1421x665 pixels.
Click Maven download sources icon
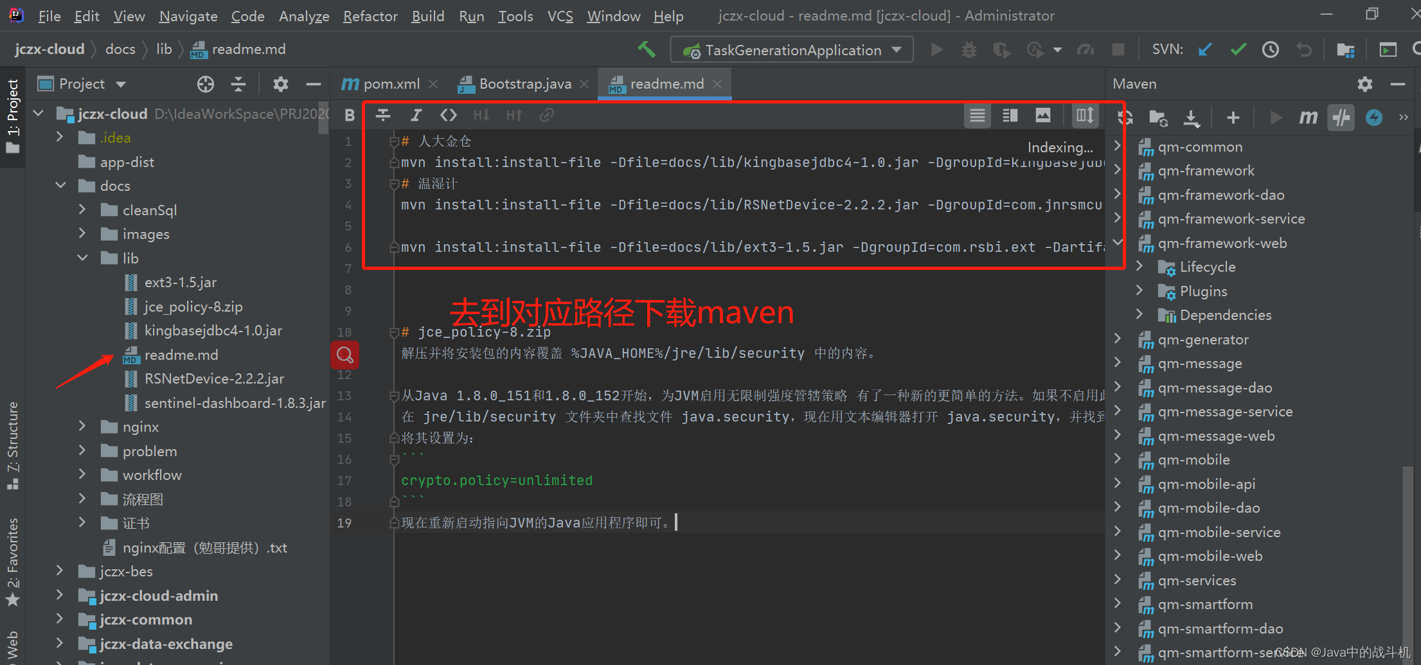[1192, 118]
